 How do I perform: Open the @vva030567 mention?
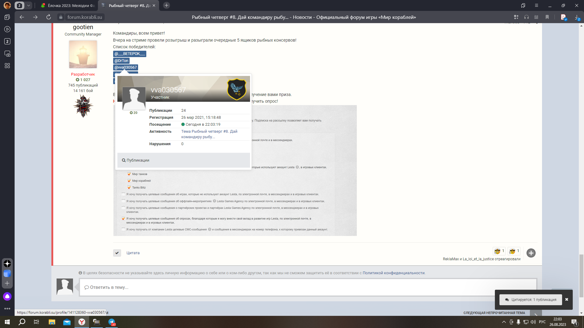coord(126,67)
